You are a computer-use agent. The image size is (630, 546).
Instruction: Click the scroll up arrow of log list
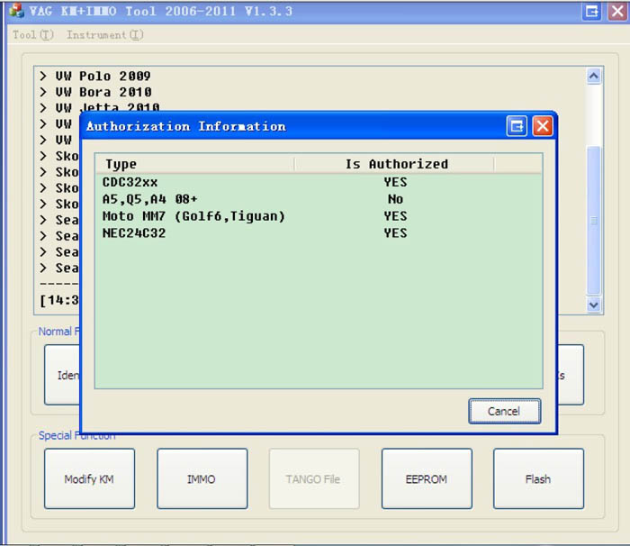pyautogui.click(x=594, y=76)
